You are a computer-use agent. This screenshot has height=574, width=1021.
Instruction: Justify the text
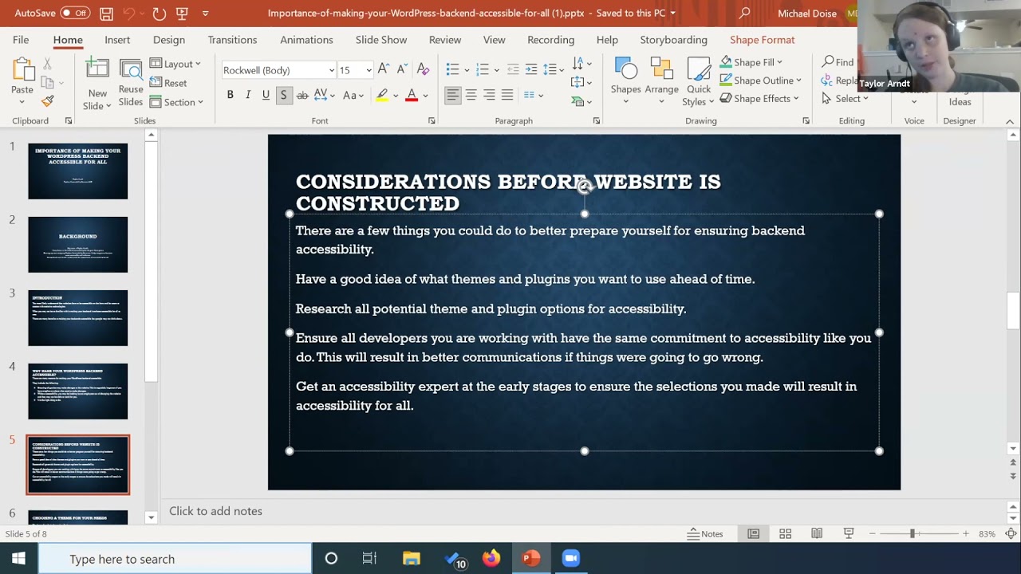(x=507, y=95)
